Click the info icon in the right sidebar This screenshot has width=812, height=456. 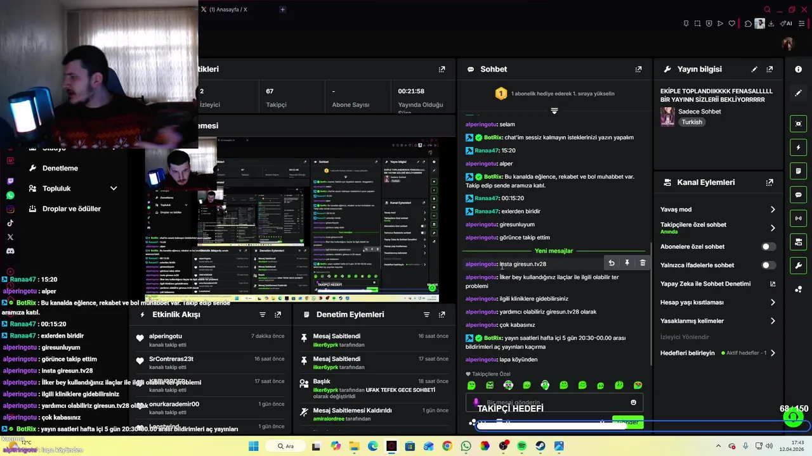click(x=798, y=69)
